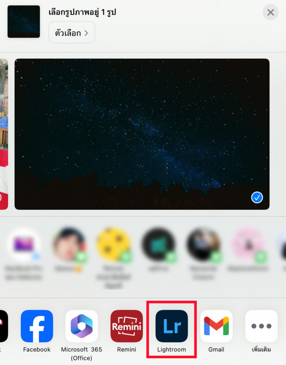The width and height of the screenshot is (286, 365).
Task: Open the เพิ่มเติม (More) apps icon
Action: point(261,326)
